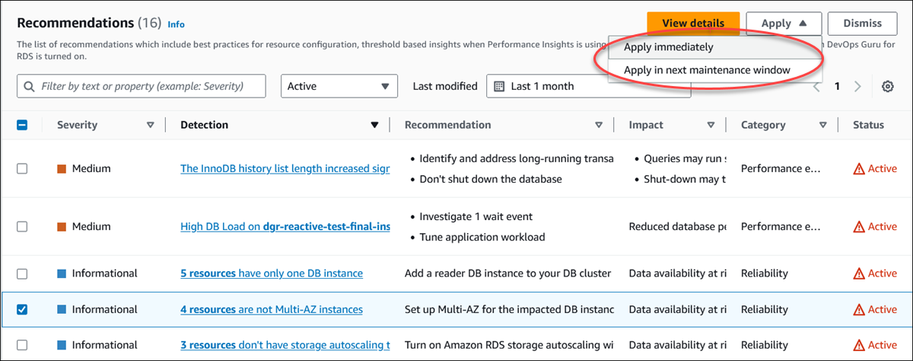Sort by the Impact column arrow
The height and width of the screenshot is (361, 913).
tap(711, 125)
